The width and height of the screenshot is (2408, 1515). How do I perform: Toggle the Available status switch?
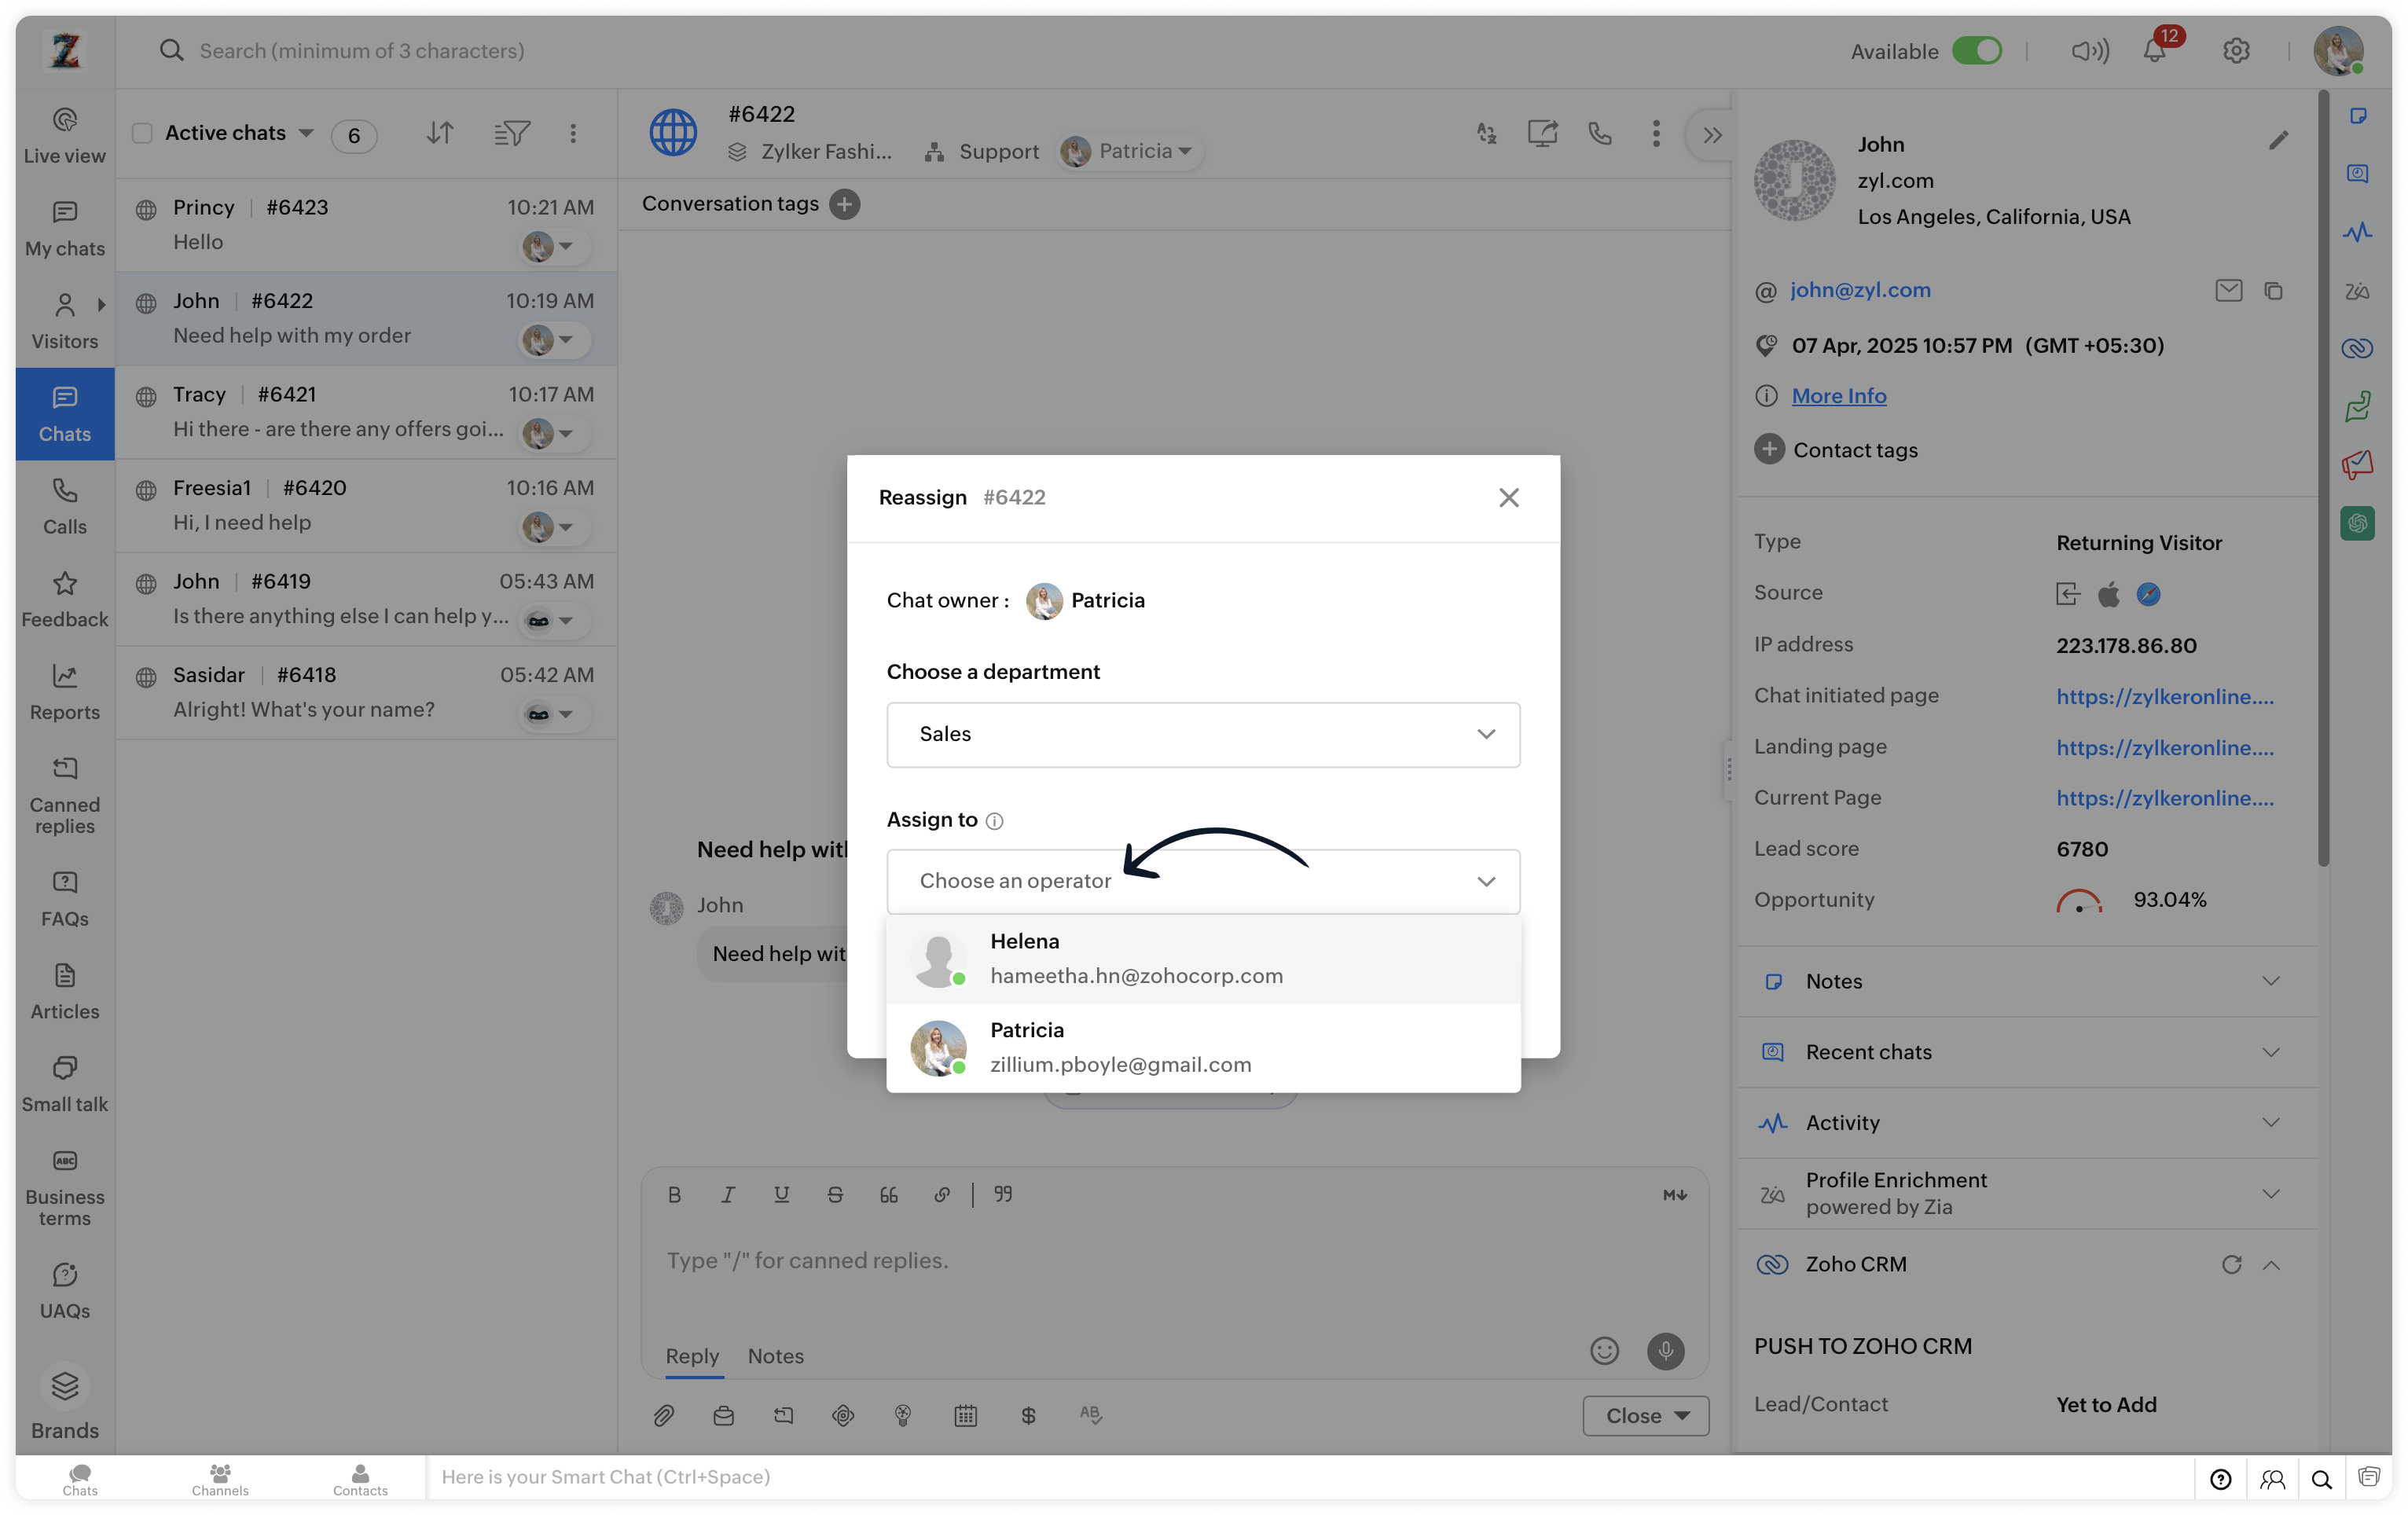pyautogui.click(x=1977, y=51)
